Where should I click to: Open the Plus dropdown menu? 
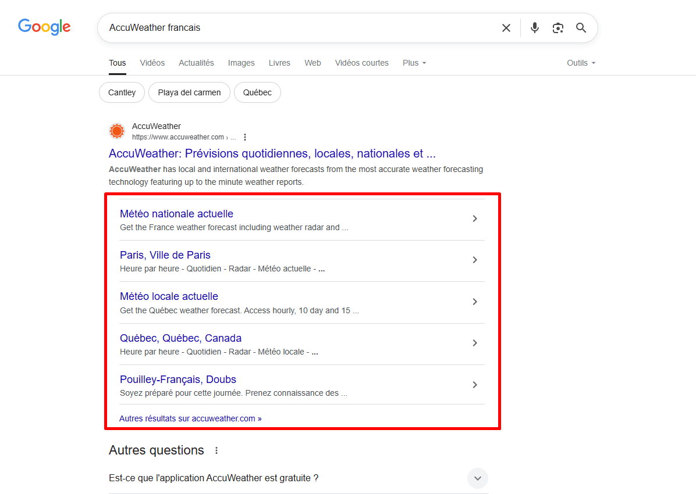pos(414,63)
